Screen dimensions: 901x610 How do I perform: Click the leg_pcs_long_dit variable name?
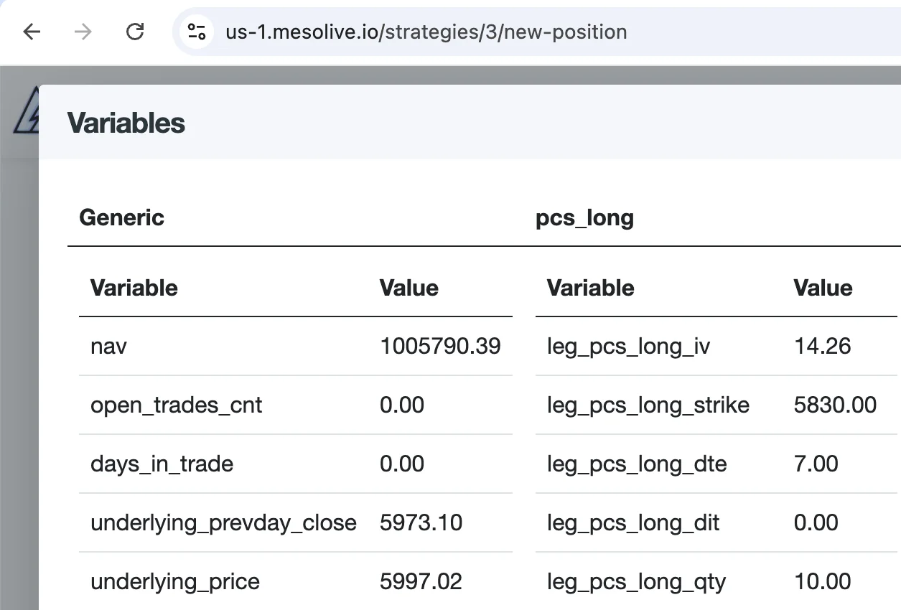[x=633, y=522]
